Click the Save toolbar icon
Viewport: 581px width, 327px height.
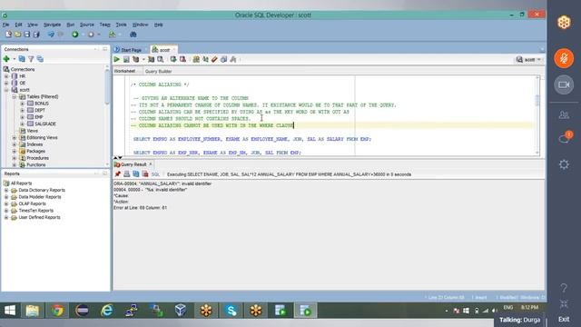pyautogui.click(x=26, y=35)
